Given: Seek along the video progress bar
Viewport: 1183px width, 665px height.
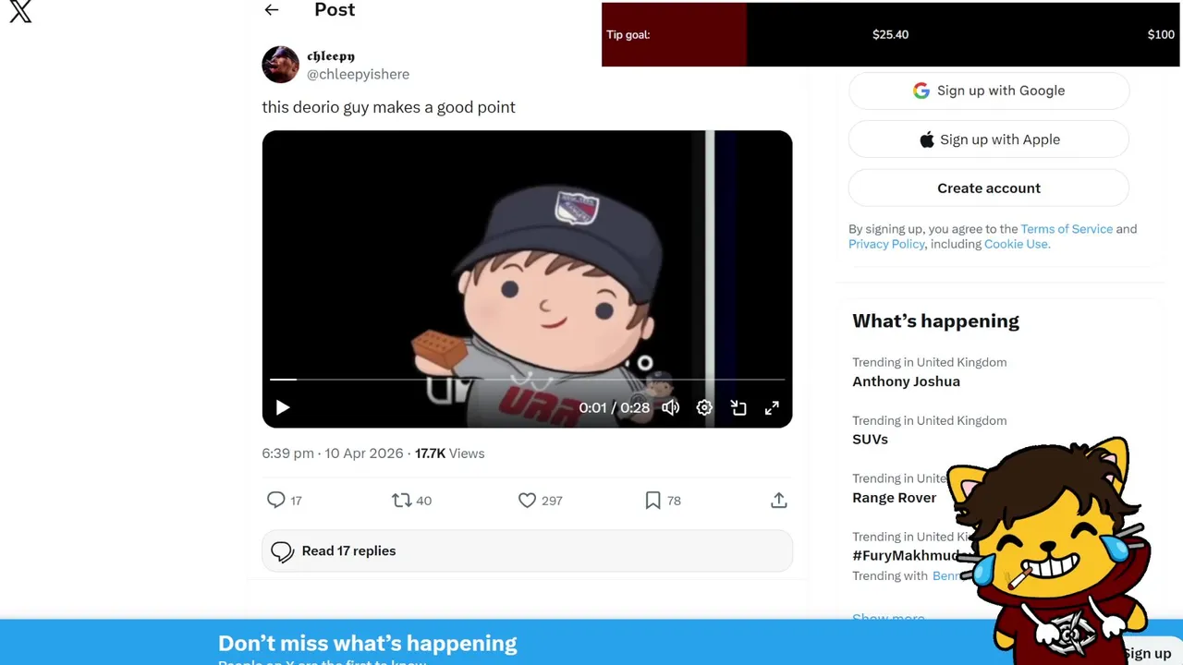Looking at the screenshot, I should point(527,380).
